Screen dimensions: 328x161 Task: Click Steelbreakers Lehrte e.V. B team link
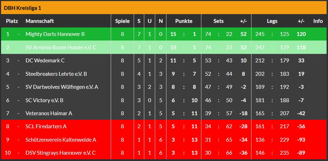click(x=56, y=74)
